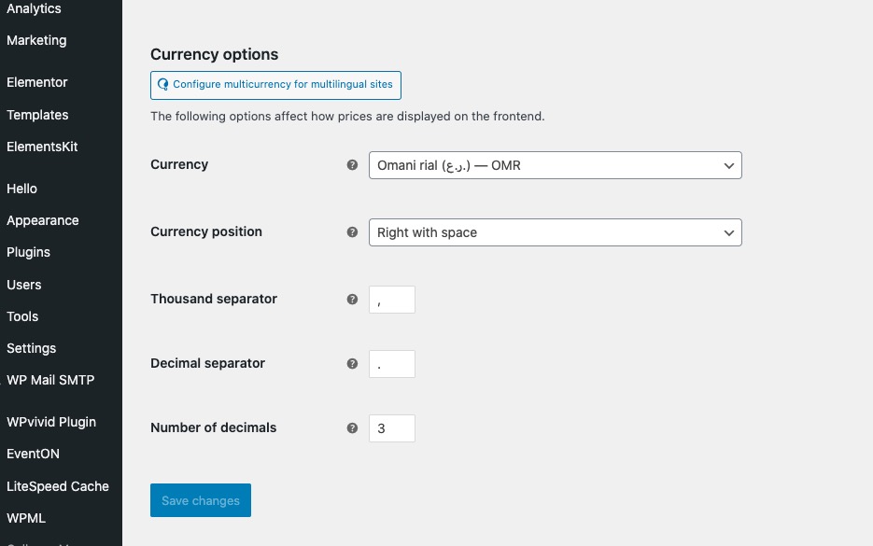Open the Elementor sidebar menu

click(37, 82)
